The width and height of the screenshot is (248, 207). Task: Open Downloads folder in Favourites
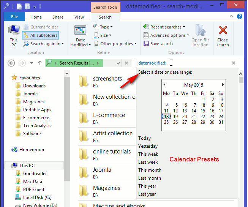point(34,86)
